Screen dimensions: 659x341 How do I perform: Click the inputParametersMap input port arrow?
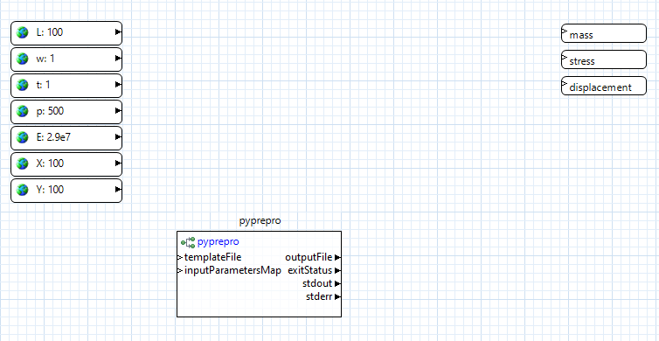click(180, 271)
